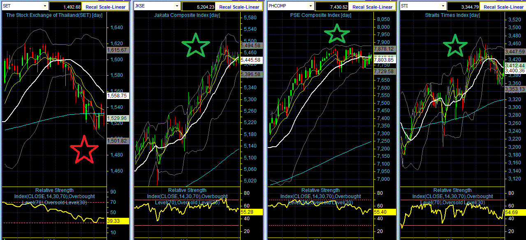Click the Jakata Composite Index [day] title
526x240 pixels.
coord(186,15)
